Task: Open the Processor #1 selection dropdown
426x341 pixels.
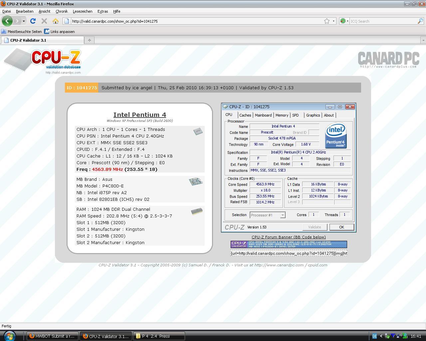Action: click(268, 215)
